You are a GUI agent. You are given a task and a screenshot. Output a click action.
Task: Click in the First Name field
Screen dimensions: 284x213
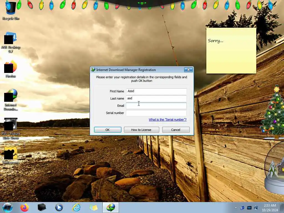[x=156, y=91]
